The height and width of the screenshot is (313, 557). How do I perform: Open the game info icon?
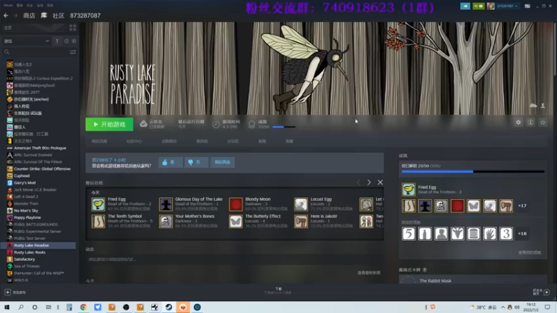click(531, 122)
